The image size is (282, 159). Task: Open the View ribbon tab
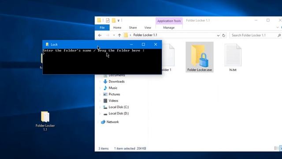(148, 27)
